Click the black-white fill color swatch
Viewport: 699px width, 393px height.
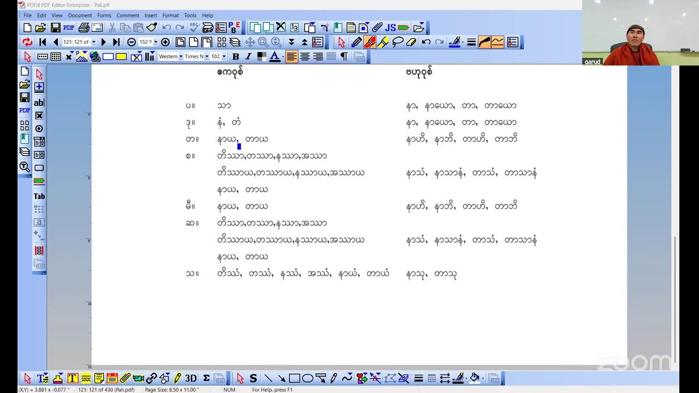262,56
